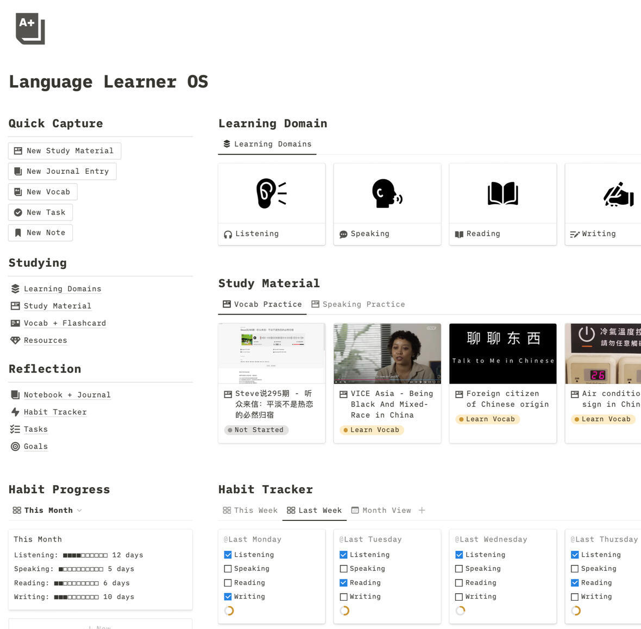Open the VICE Asia video thumbnail

coord(387,354)
